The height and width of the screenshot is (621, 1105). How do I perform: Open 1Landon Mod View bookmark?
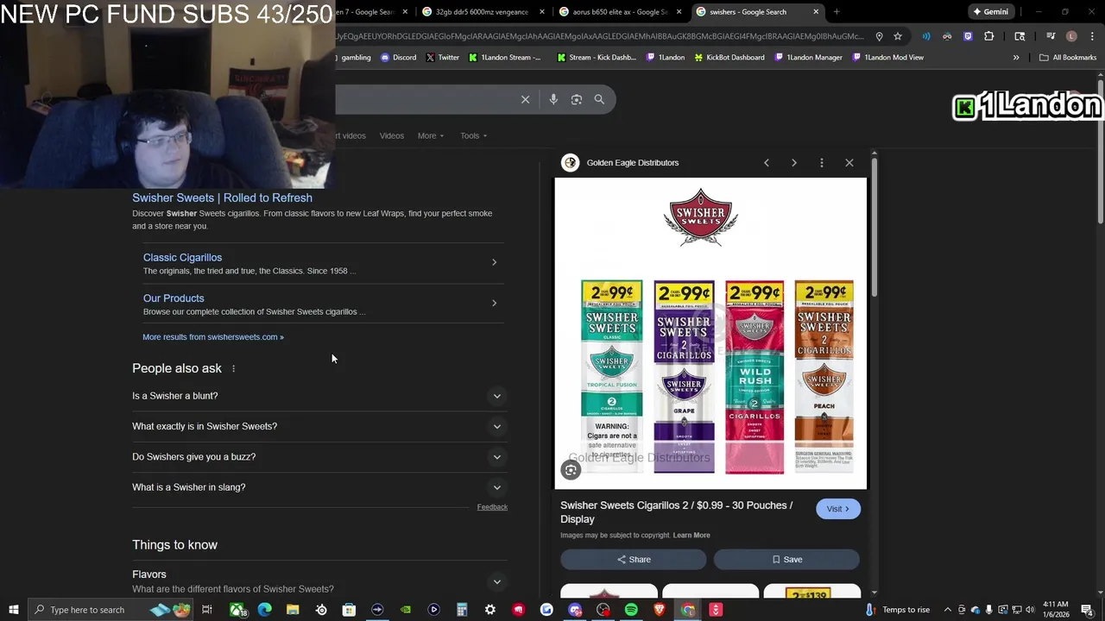(x=887, y=58)
